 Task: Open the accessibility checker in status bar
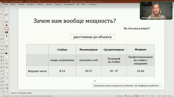37,96
